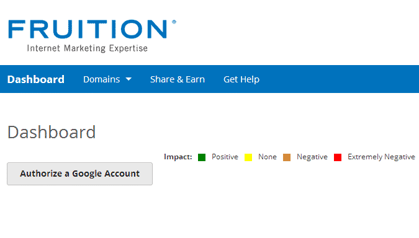Select the yellow None impact swatch
The image size is (419, 238).
point(248,157)
